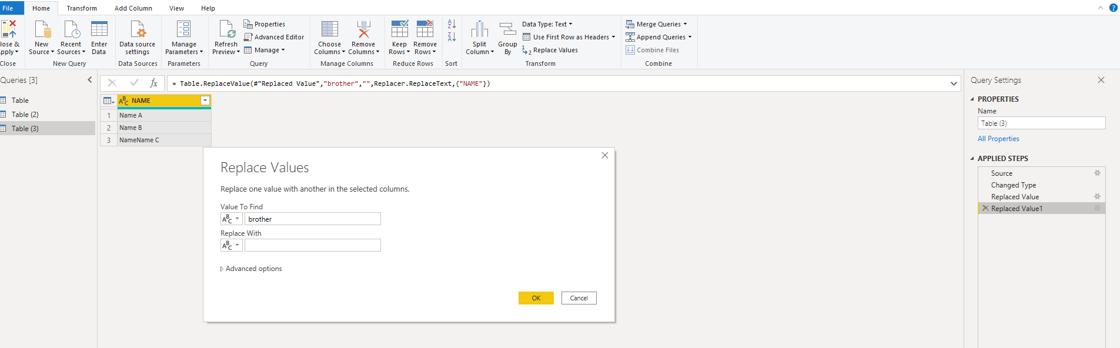Click the Refresh Preview icon

click(x=226, y=29)
